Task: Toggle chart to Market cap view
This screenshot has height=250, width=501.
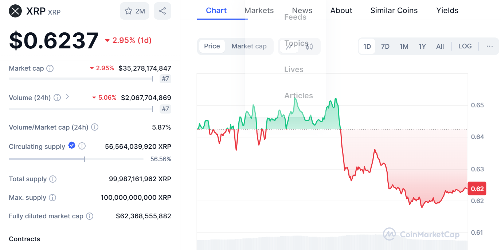Action: (x=249, y=46)
